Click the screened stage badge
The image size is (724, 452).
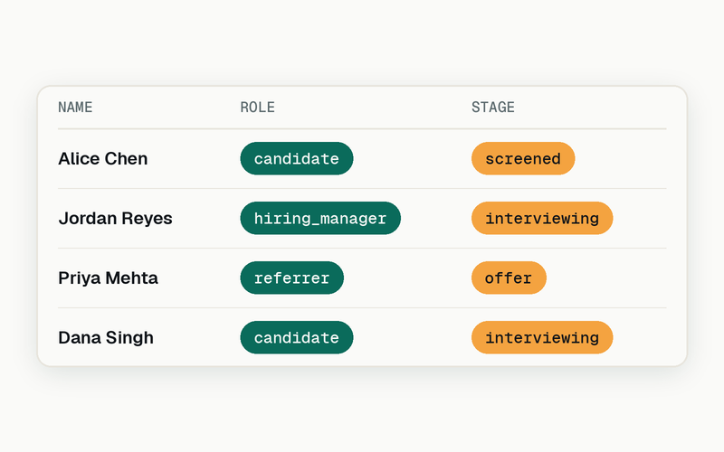tap(523, 159)
